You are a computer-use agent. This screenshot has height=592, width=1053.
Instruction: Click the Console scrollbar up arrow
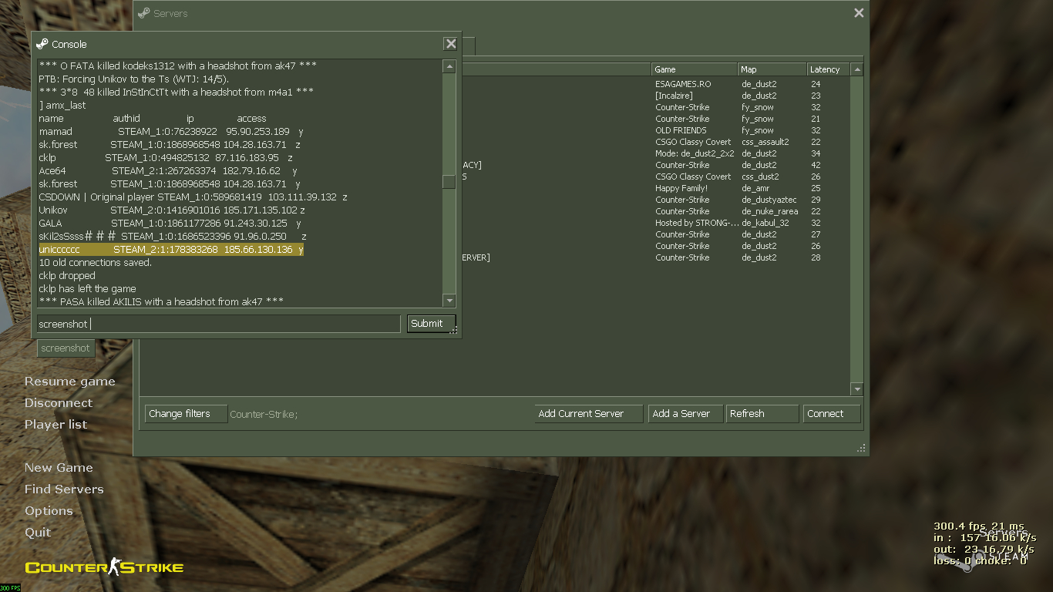pyautogui.click(x=449, y=67)
